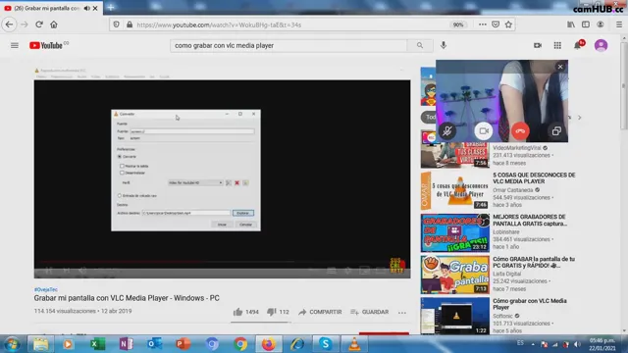Image resolution: width=628 pixels, height=353 pixels.
Task: Click the browser address bar URL
Action: (x=219, y=25)
